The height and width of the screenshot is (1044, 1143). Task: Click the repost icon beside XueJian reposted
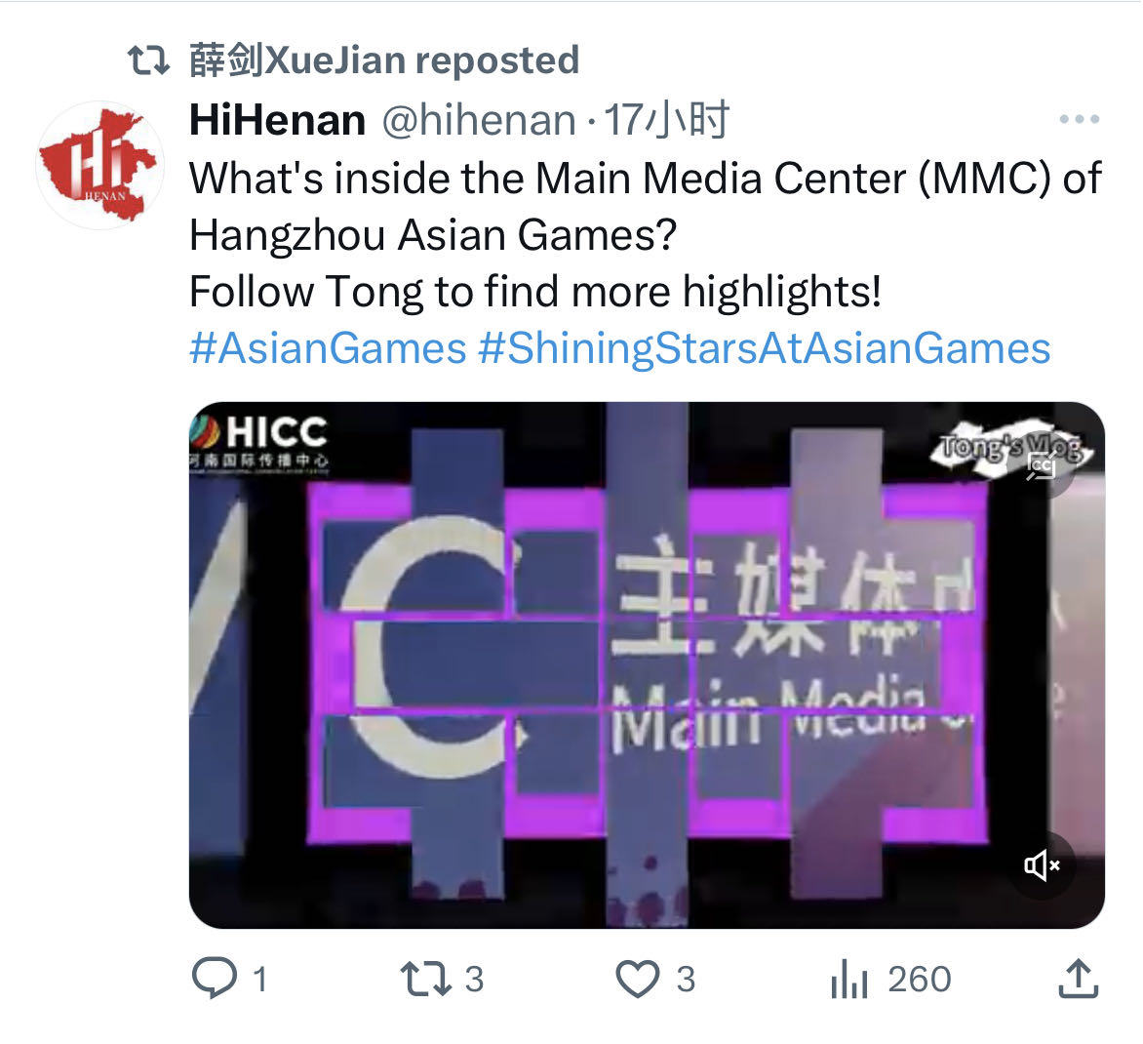(x=148, y=61)
